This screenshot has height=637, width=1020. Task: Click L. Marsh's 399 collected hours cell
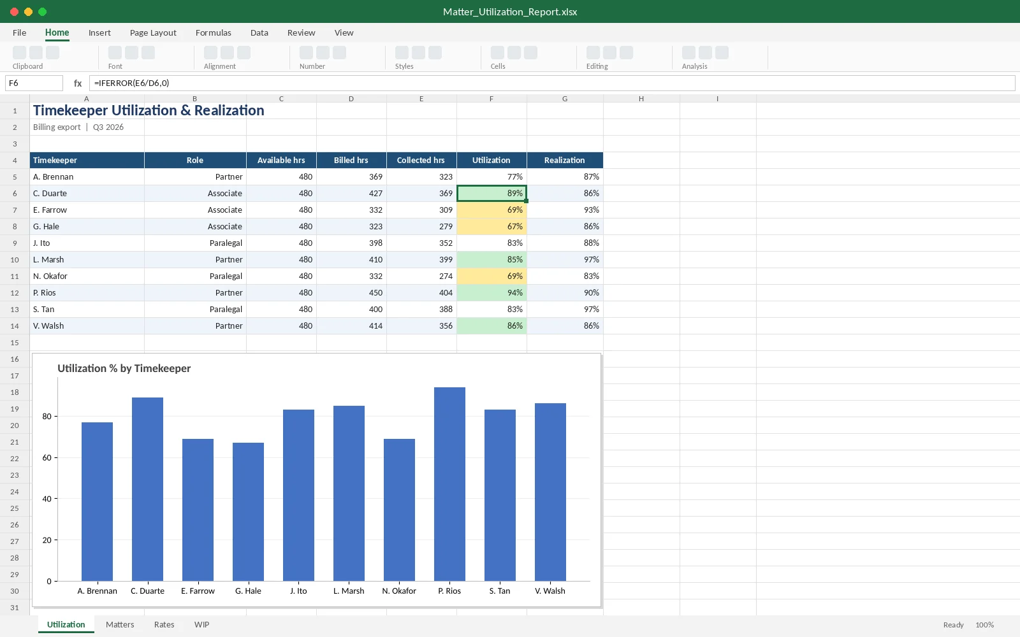click(x=421, y=260)
